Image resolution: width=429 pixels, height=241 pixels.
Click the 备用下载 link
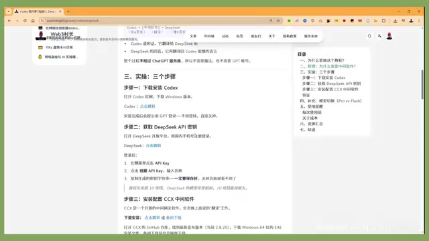click(174, 218)
